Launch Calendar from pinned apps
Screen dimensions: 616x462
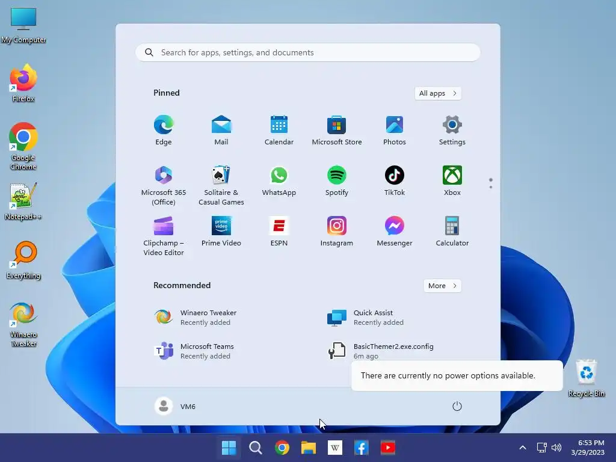pyautogui.click(x=279, y=130)
